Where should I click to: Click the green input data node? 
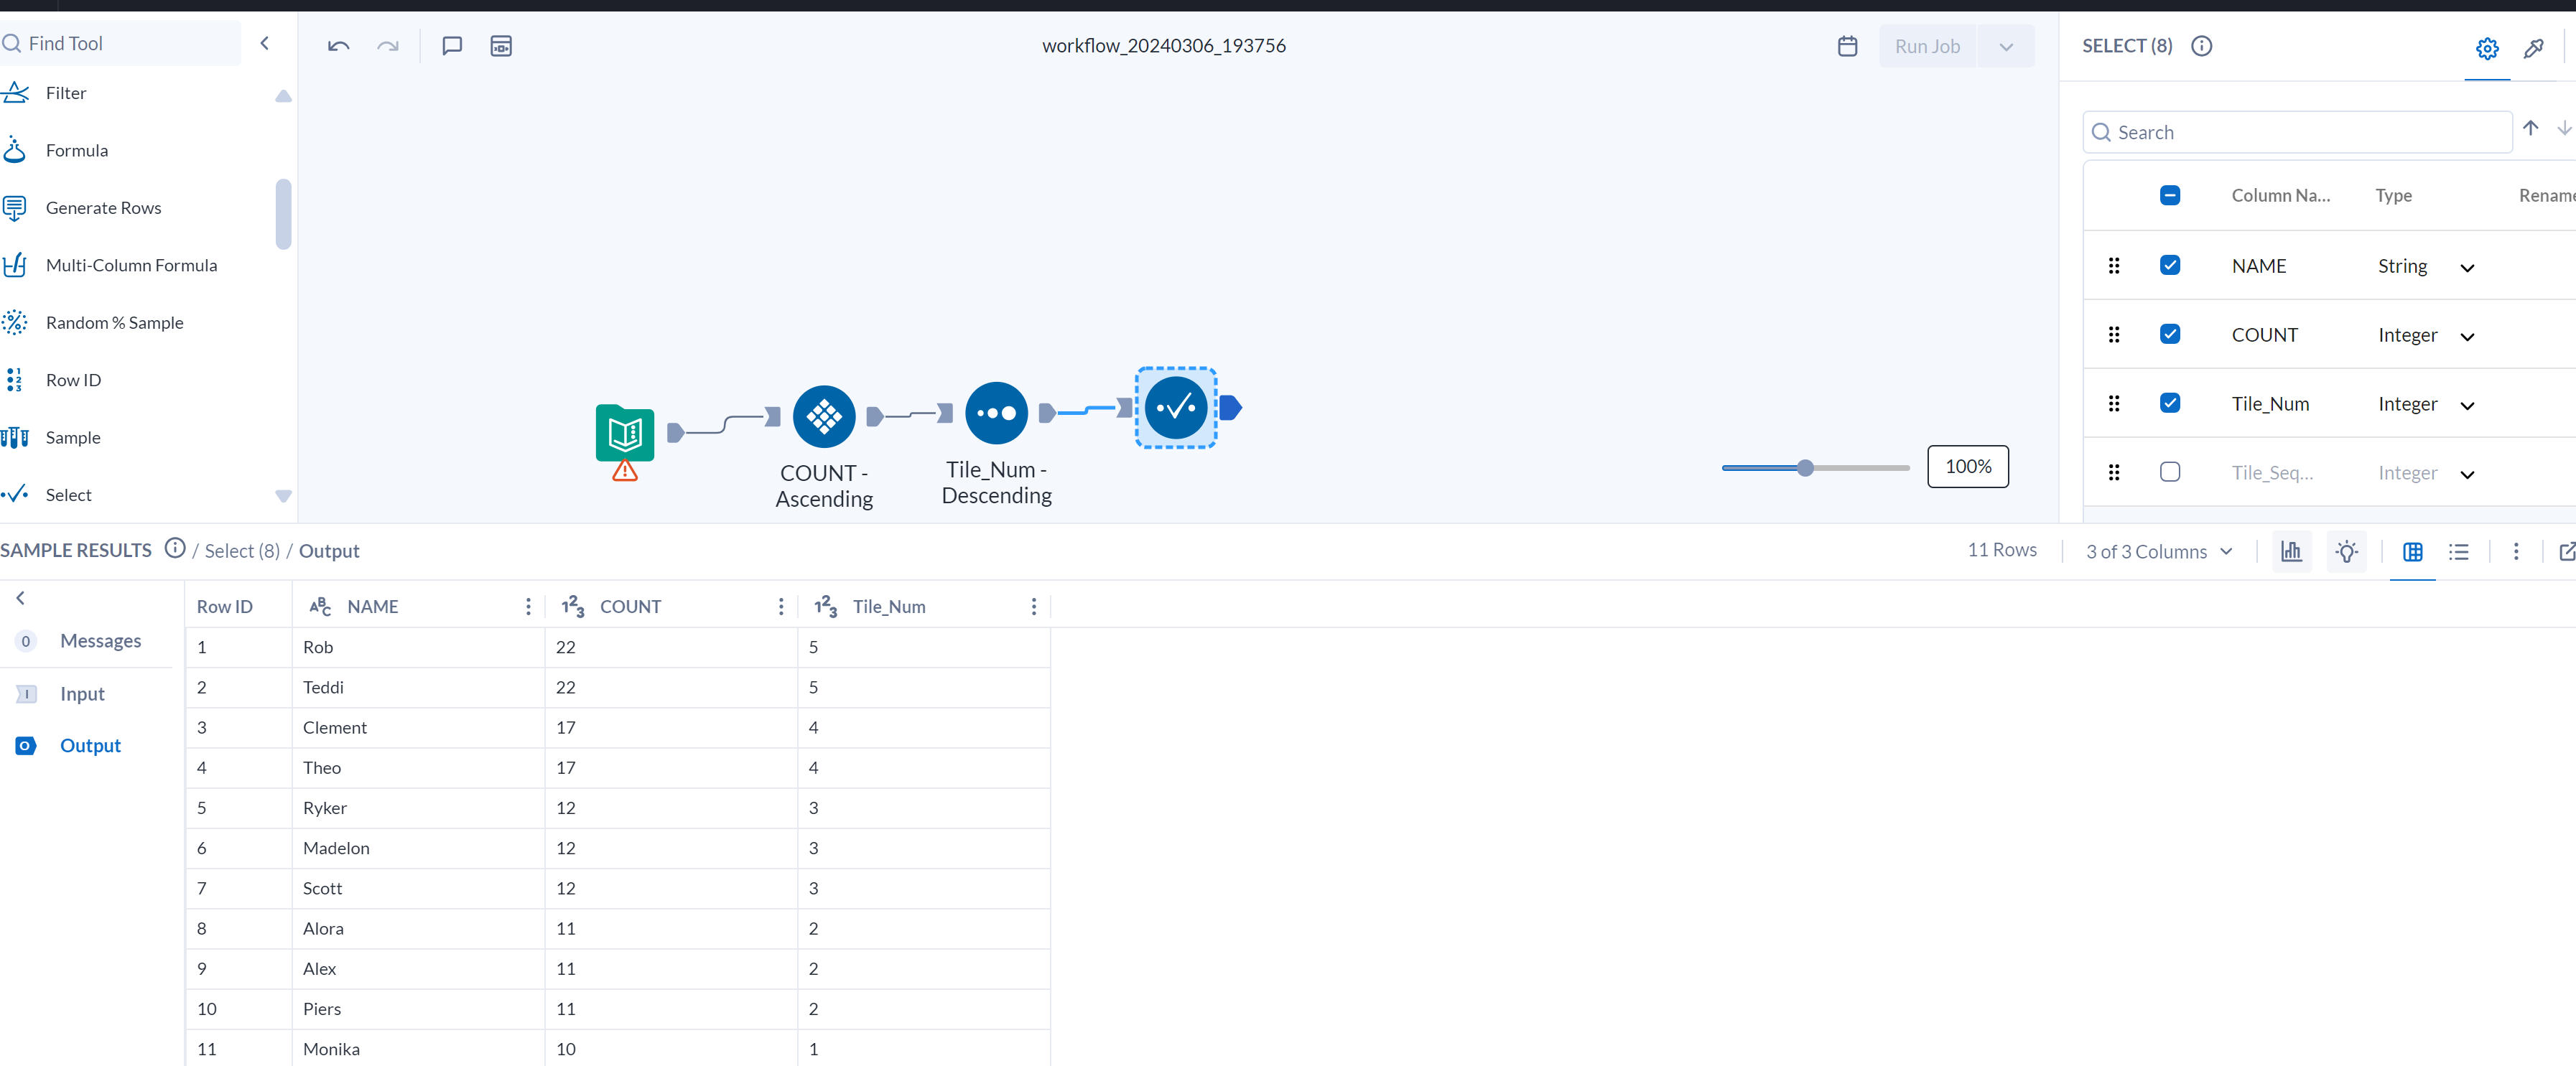point(625,432)
